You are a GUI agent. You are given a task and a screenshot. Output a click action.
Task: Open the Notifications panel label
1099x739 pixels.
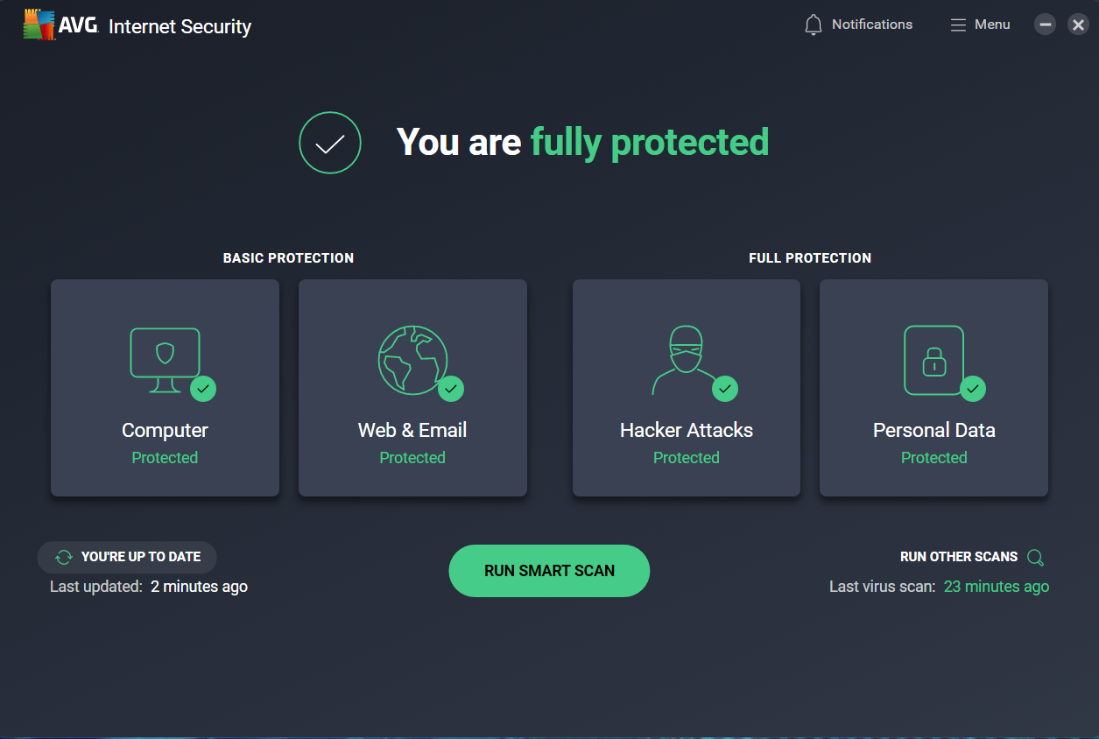tap(871, 25)
